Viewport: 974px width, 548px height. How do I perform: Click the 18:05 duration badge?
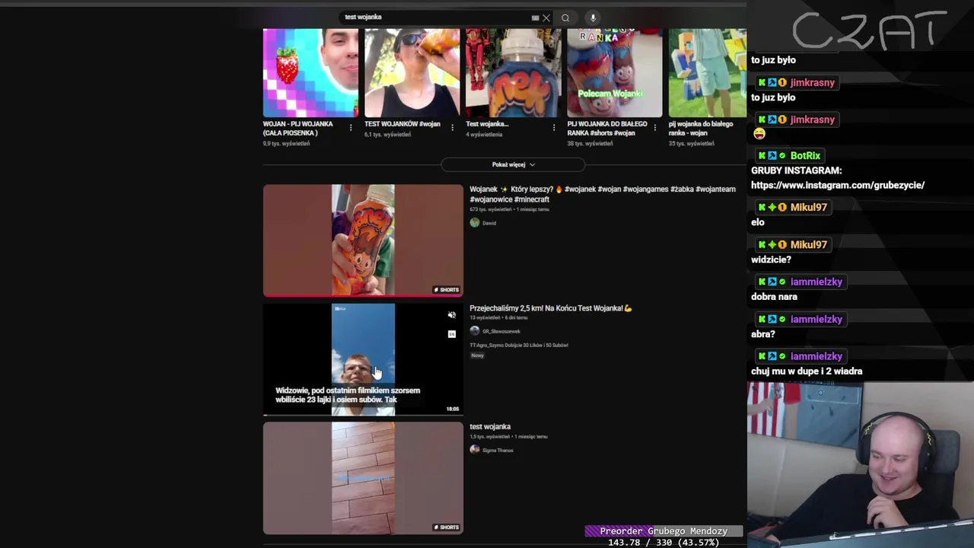(453, 409)
